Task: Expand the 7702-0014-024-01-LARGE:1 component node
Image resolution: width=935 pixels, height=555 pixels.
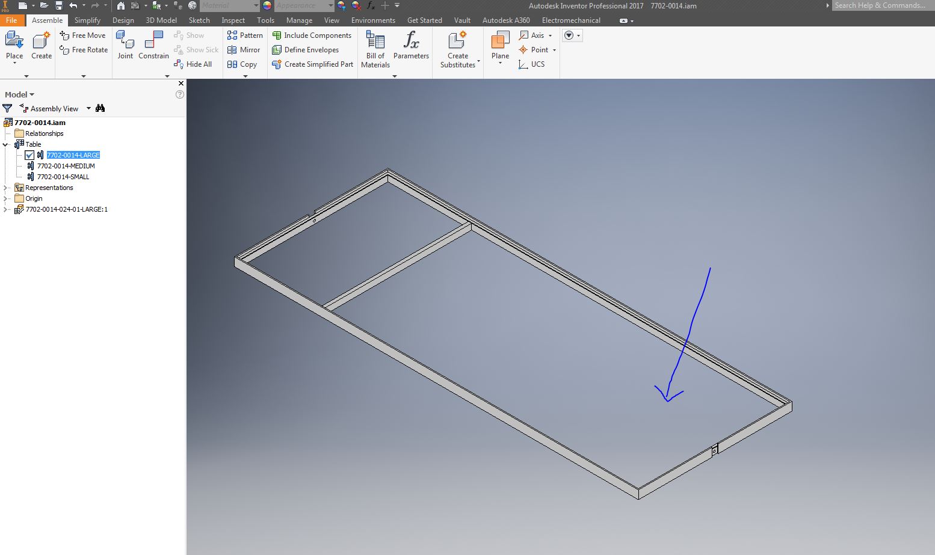Action: [5, 209]
